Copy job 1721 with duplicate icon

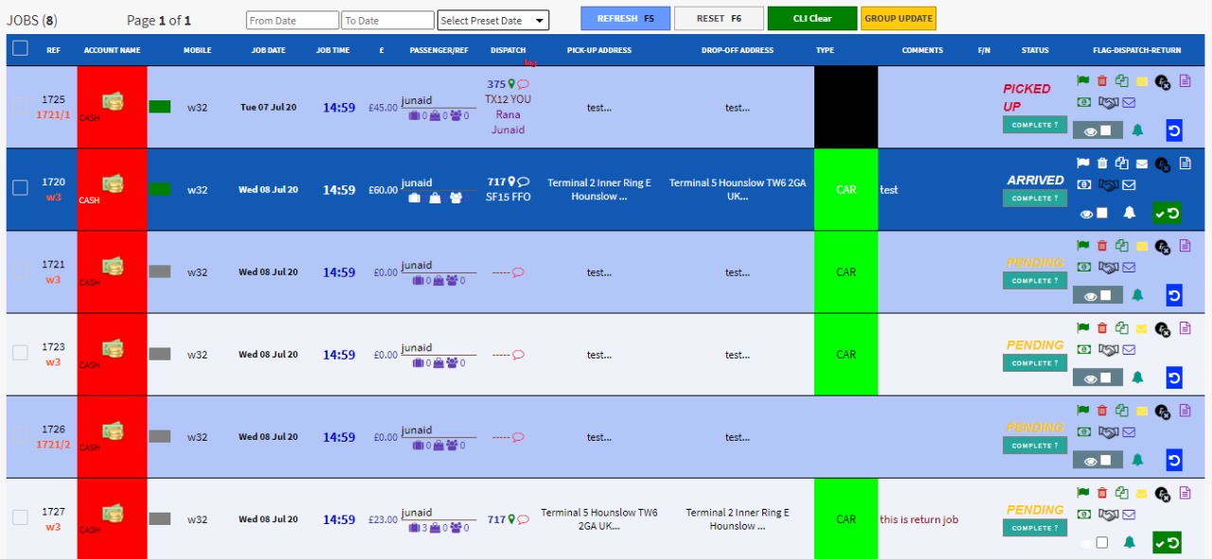[x=1122, y=246]
